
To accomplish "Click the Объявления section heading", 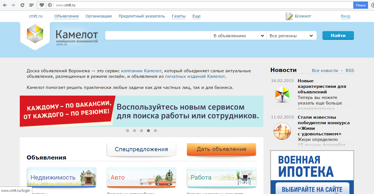I will [x=47, y=158].
